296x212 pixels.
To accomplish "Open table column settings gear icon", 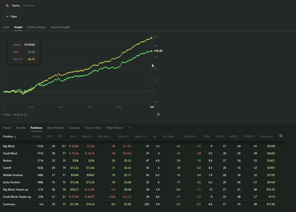I will [x=281, y=136].
